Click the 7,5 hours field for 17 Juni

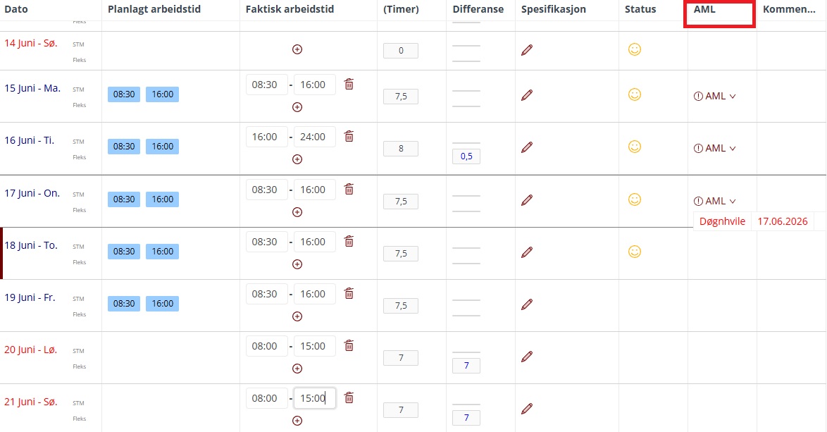(x=401, y=202)
